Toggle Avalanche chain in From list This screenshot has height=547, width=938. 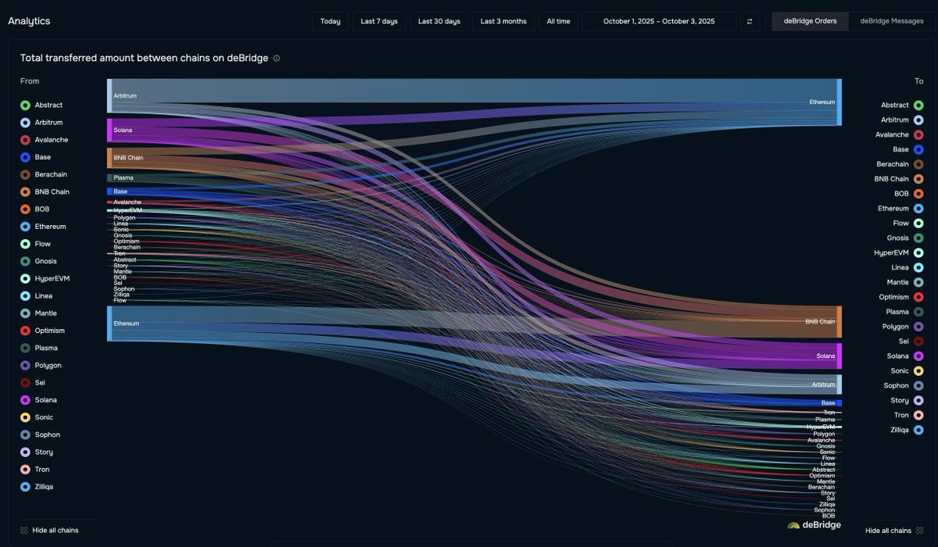coord(45,140)
